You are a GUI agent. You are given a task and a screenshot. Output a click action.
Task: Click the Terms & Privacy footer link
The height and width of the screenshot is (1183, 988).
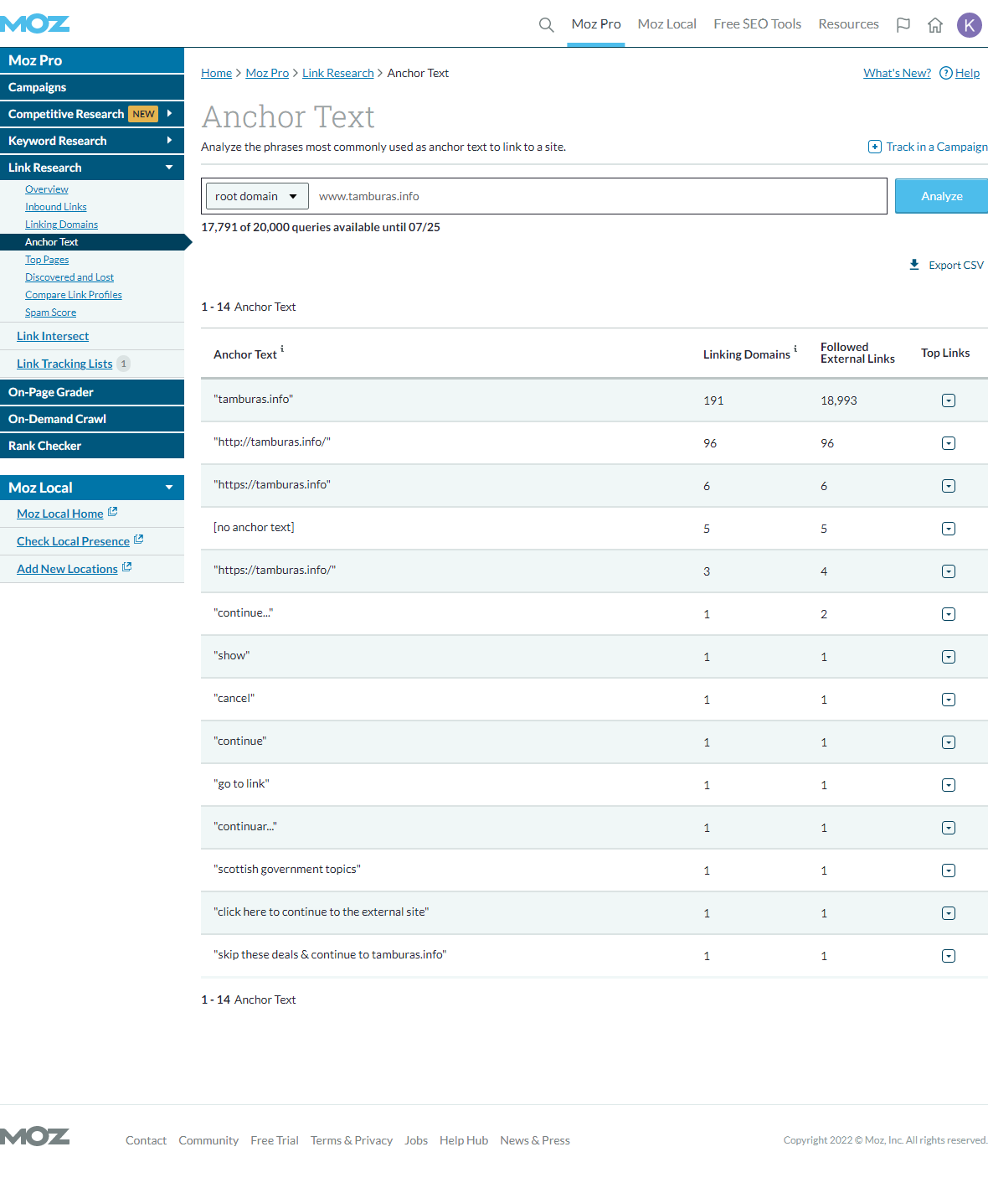click(x=352, y=1140)
